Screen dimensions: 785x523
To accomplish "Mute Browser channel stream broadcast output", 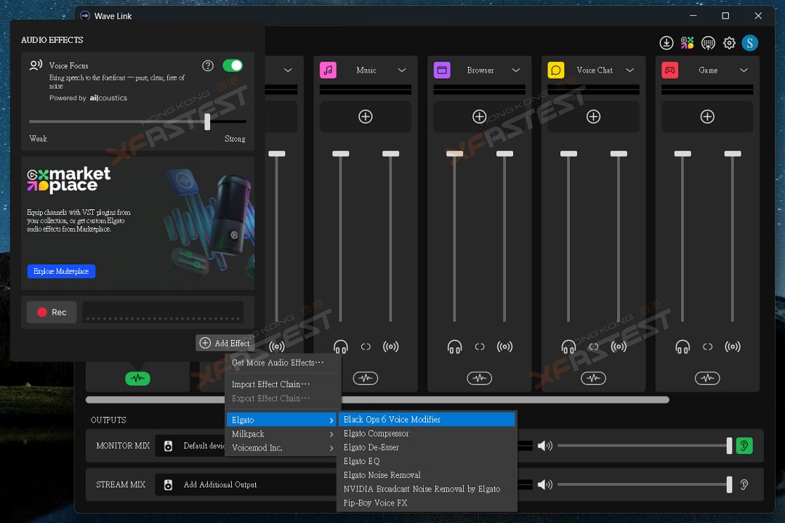I will coord(504,346).
